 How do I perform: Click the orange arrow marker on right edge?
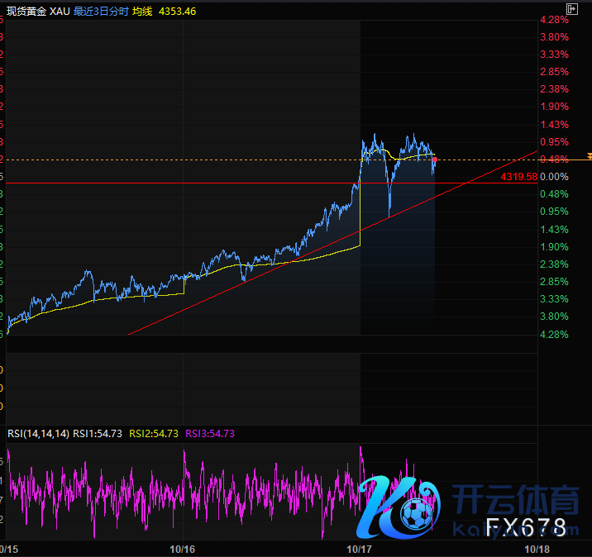click(x=589, y=156)
